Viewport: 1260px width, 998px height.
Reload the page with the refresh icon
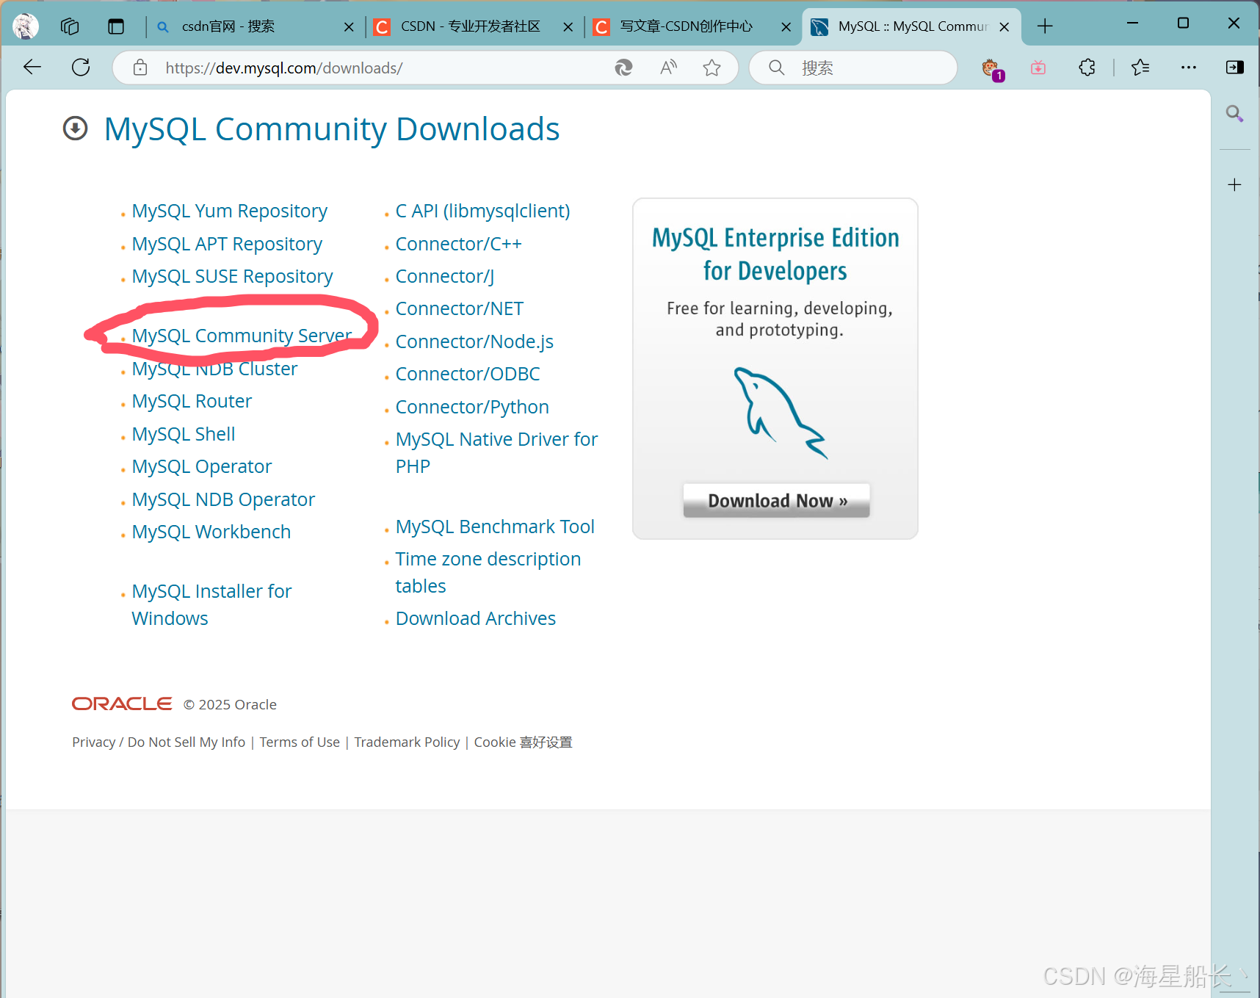[x=81, y=68]
